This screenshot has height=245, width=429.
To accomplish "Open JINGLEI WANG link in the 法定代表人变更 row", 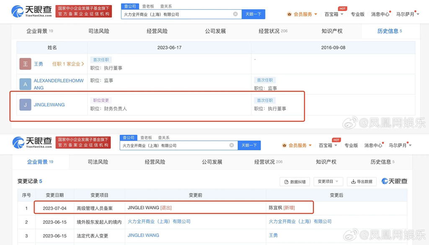I will pos(143,235).
